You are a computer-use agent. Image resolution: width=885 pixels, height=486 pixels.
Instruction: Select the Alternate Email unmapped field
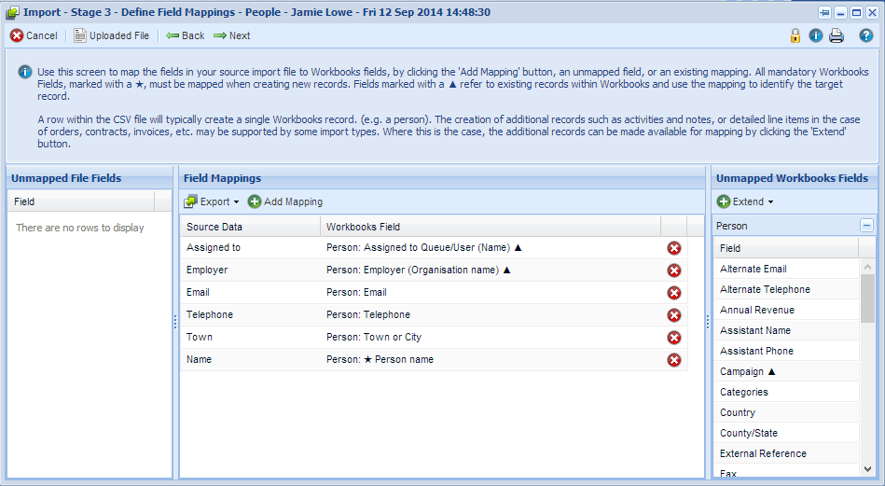tap(786, 269)
